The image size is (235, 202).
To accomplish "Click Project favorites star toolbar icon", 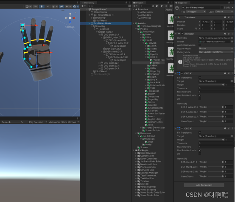I will tap(166, 6).
